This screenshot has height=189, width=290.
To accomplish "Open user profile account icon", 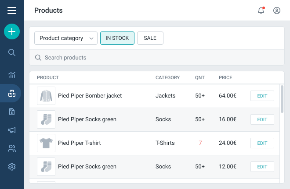I will (277, 10).
